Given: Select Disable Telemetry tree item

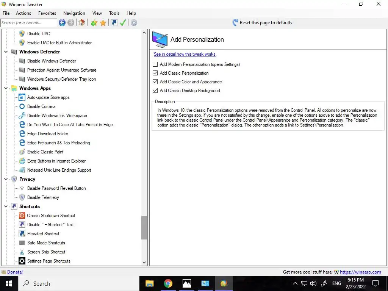Looking at the screenshot, I should pos(43,197).
